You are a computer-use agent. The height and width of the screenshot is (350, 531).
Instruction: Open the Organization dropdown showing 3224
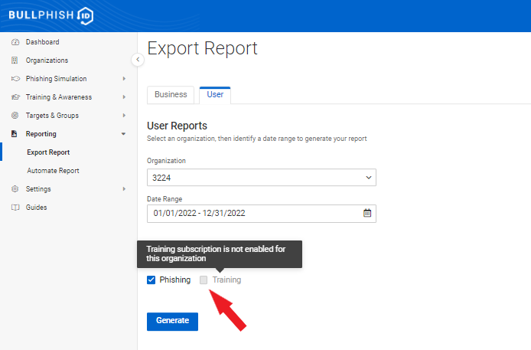(x=262, y=177)
